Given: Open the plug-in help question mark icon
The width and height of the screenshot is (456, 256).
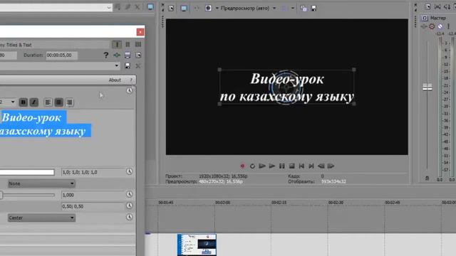Looking at the screenshot, I should [x=106, y=55].
